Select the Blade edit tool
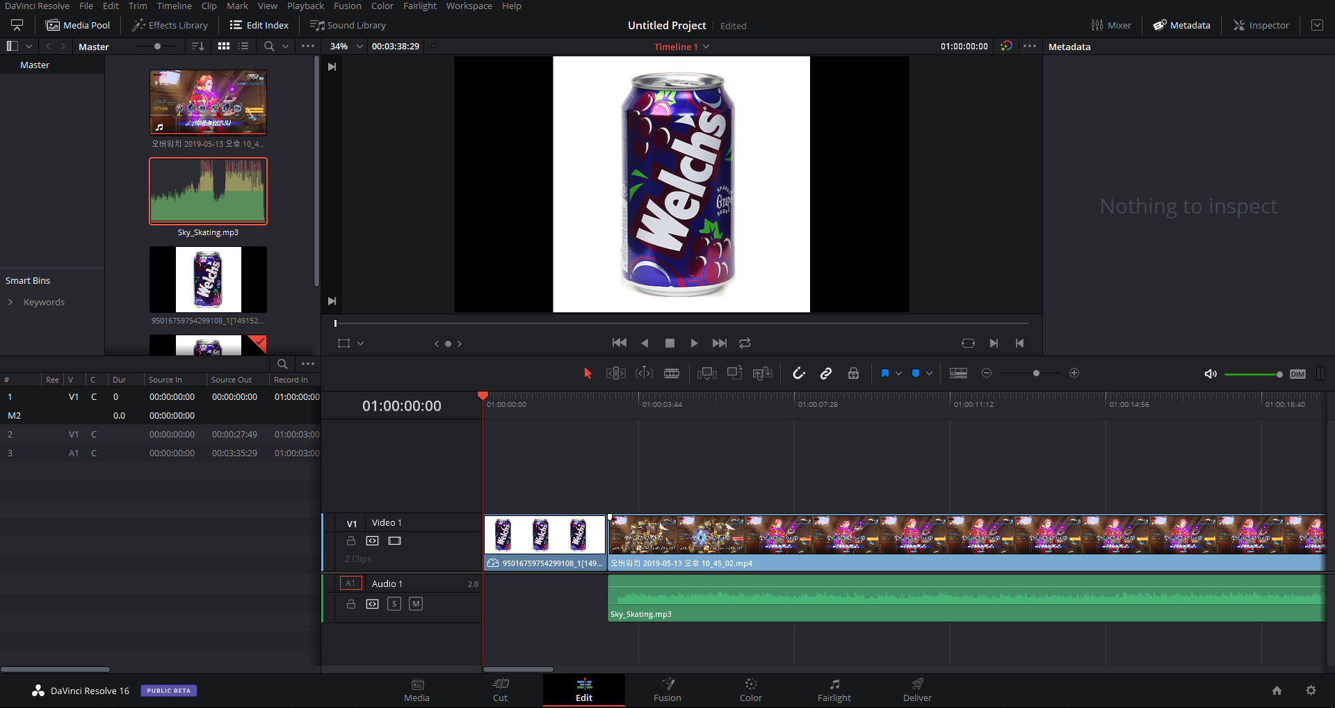The width and height of the screenshot is (1335, 708). pos(672,373)
